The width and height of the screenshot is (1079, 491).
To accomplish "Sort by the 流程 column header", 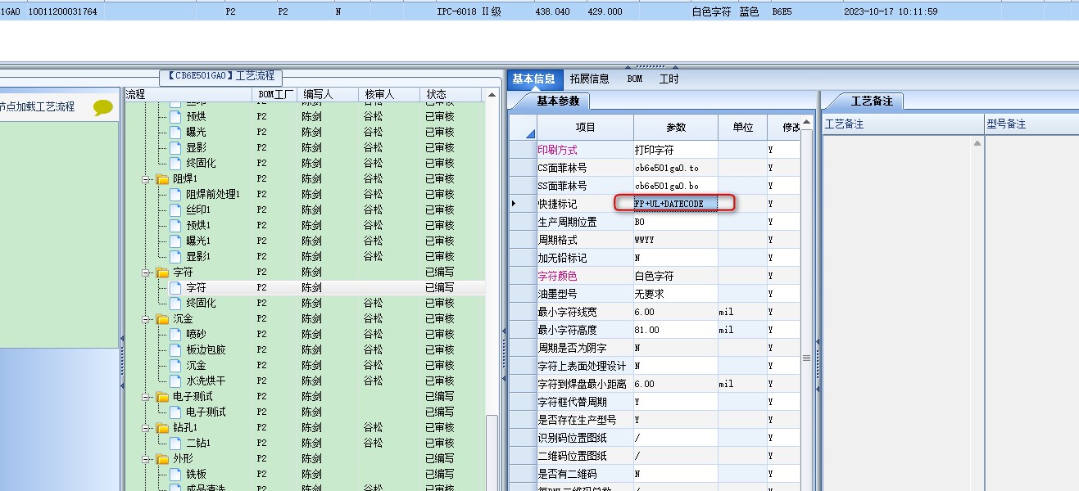I will pyautogui.click(x=187, y=95).
